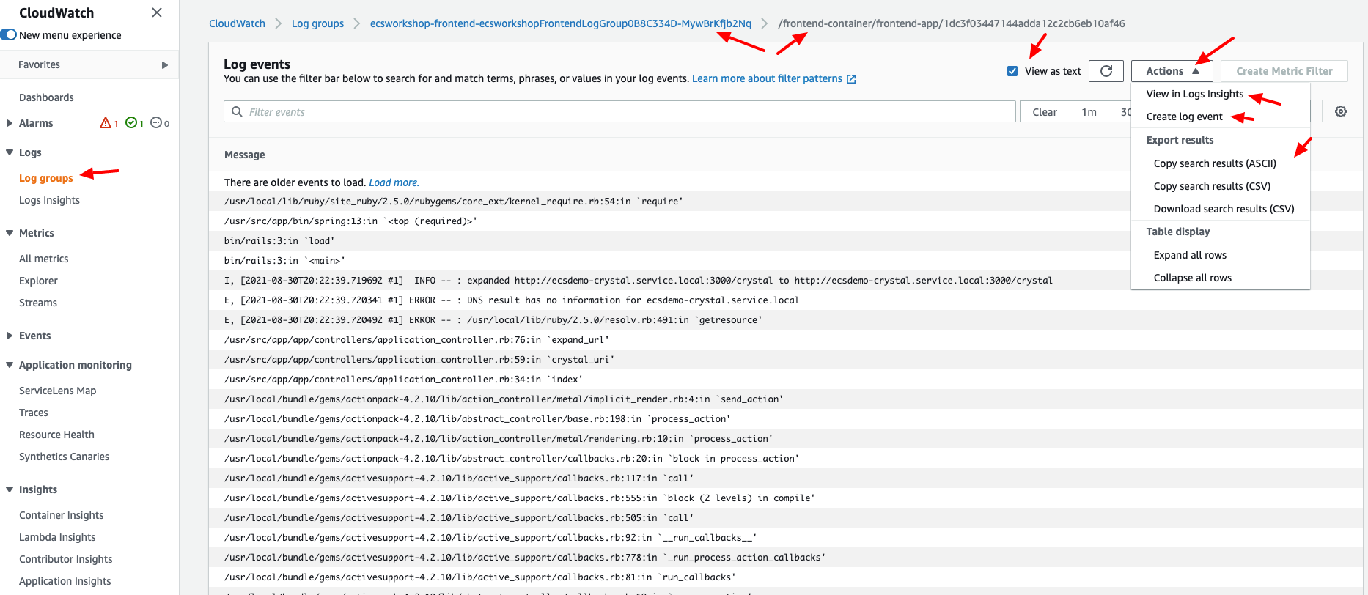The image size is (1368, 595).
Task: Open the log events settings gear
Action: (1340, 111)
